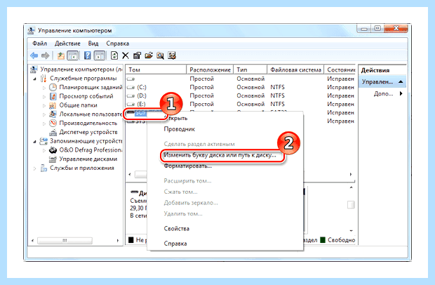Sort by the Том column header
The height and width of the screenshot is (285, 435).
[156, 69]
